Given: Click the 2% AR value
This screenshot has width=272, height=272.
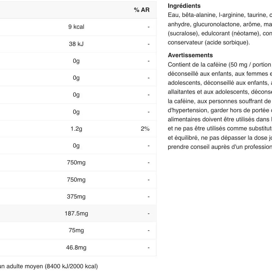Looking at the screenshot, I should 145,129.
